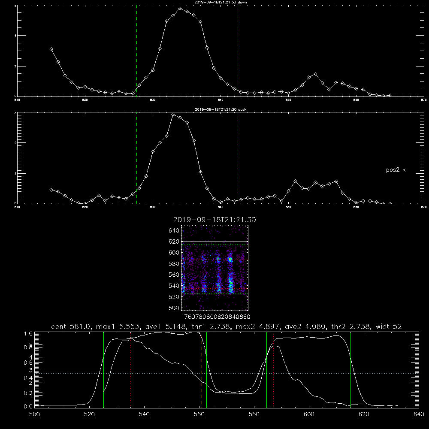
Task: Click the green vertical line at 615 in bottom plot
Action: coord(350,369)
